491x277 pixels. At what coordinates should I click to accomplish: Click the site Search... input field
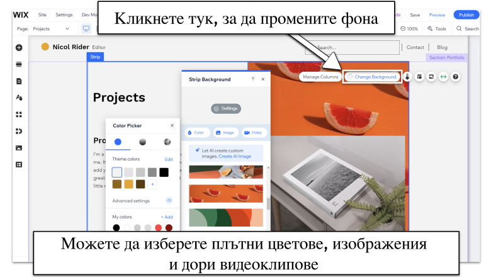(x=353, y=48)
